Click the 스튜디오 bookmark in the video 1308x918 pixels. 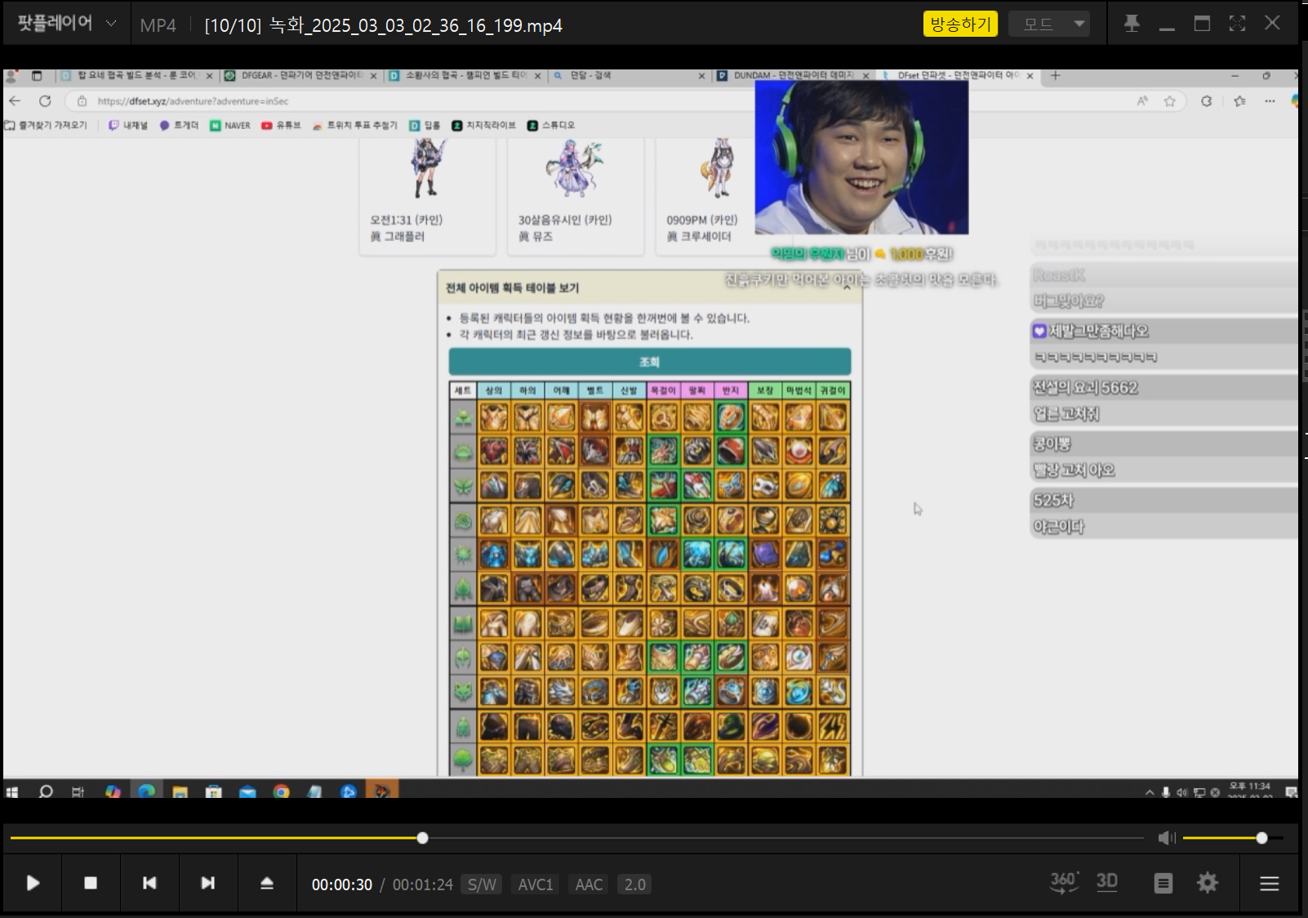[551, 125]
